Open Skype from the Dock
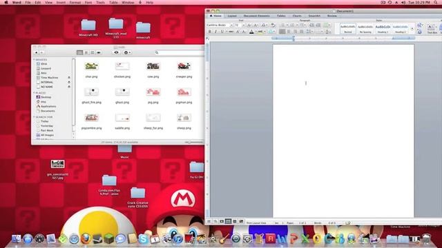 pyautogui.click(x=143, y=239)
